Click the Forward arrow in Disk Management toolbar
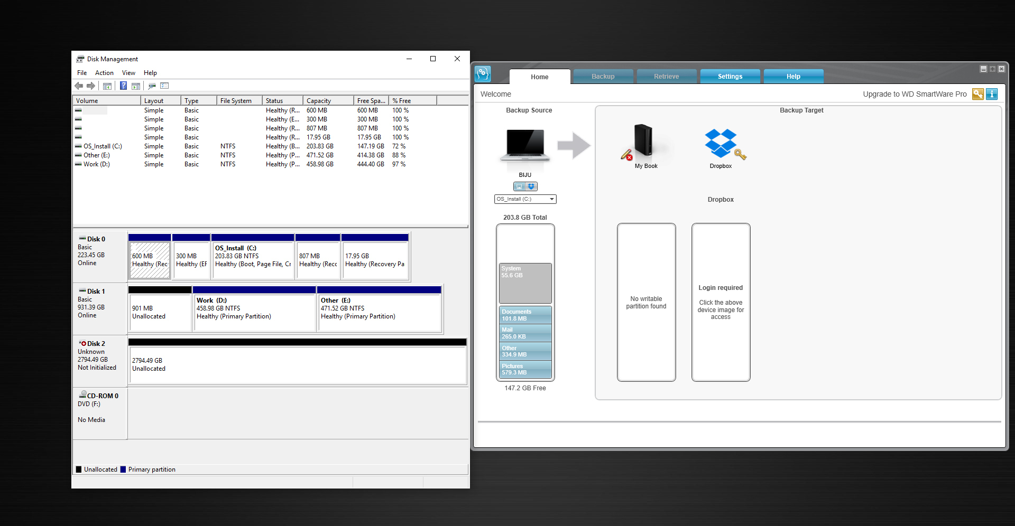The width and height of the screenshot is (1015, 526). 91,86
